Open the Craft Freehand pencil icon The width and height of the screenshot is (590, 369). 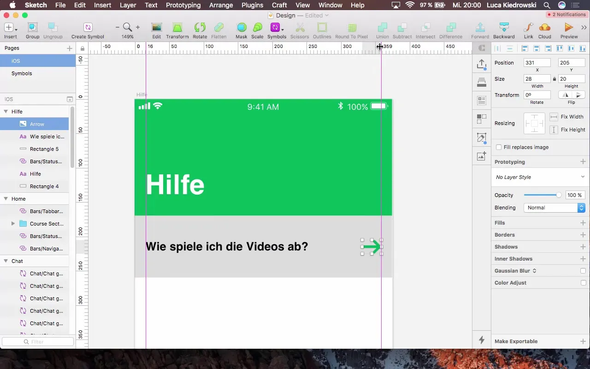pos(482,137)
